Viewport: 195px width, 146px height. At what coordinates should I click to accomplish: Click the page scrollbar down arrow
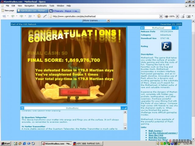point(193,139)
